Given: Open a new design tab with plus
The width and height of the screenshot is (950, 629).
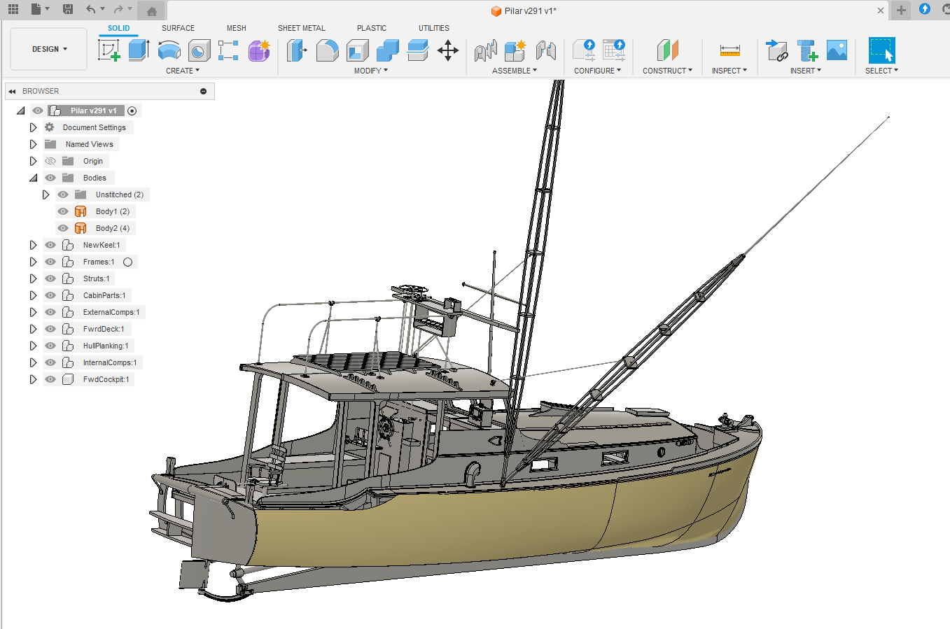Looking at the screenshot, I should (901, 10).
